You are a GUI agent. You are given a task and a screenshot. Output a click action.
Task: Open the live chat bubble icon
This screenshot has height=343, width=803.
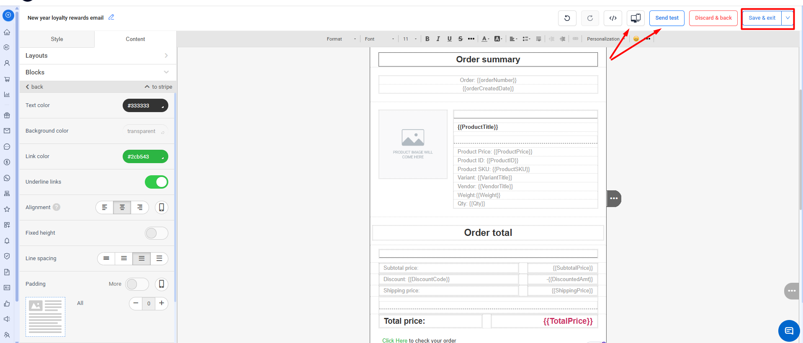(789, 331)
